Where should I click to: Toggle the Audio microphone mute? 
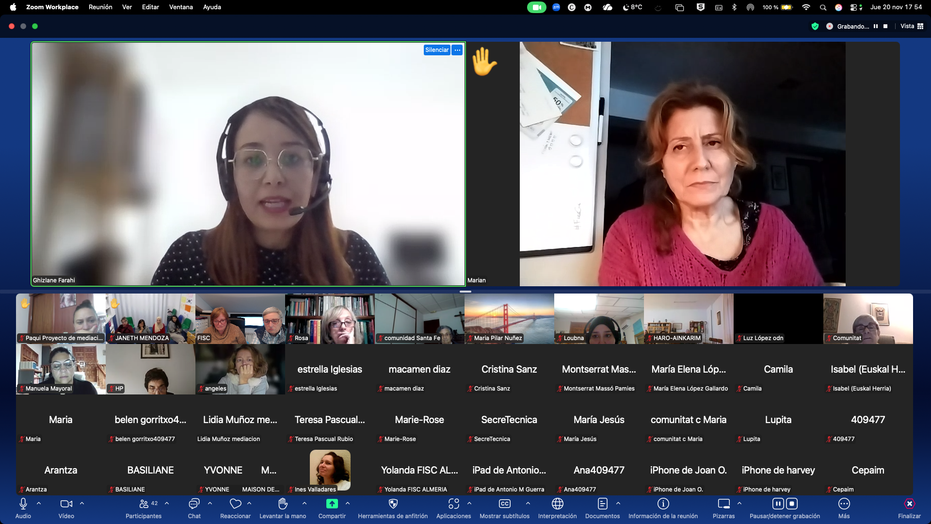pos(23,504)
